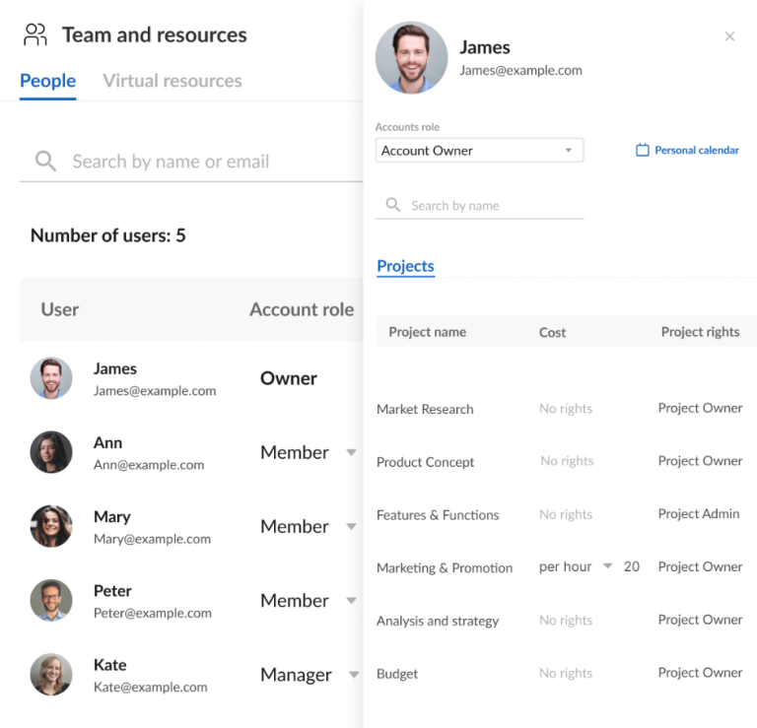Screen dimensions: 757x728
Task: Click the Team and resources people icon
Action: click(x=35, y=34)
